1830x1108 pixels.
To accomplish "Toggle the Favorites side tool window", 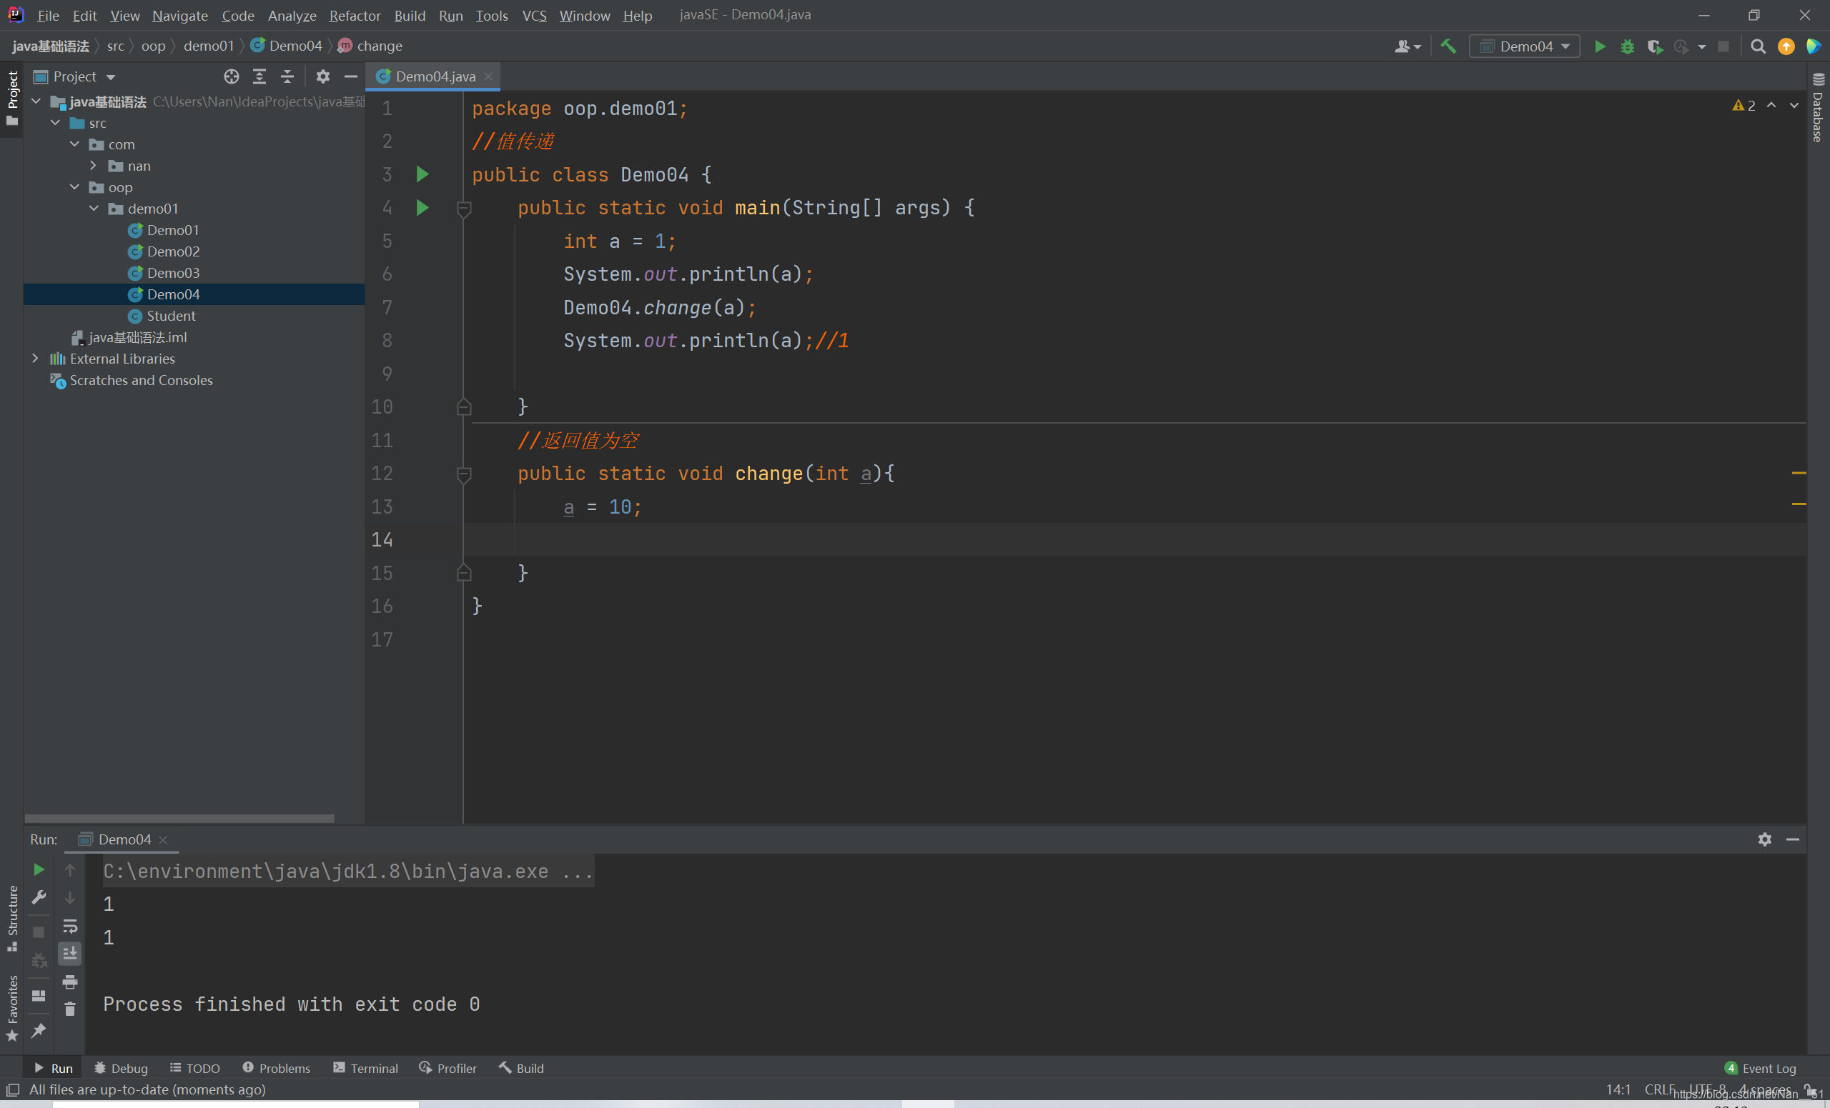I will [12, 1008].
